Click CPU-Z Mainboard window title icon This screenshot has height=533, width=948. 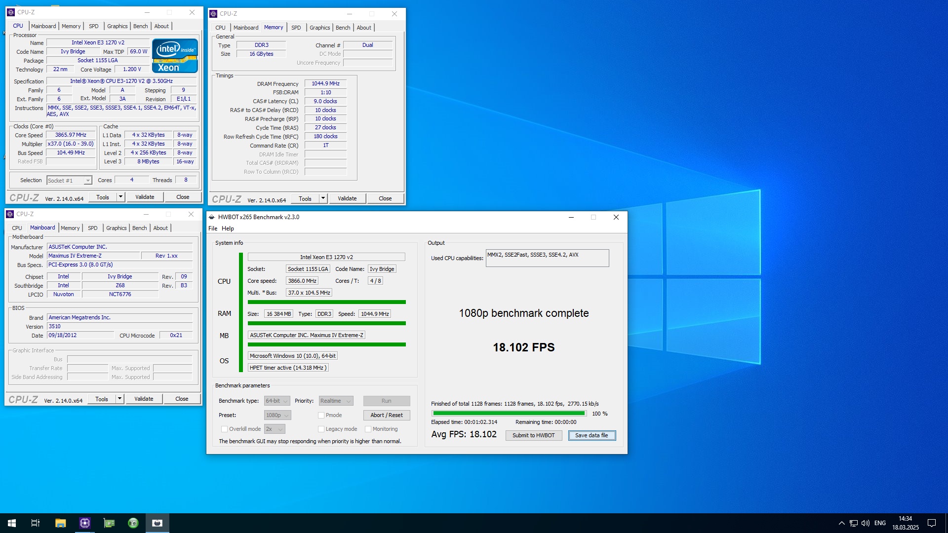10,214
